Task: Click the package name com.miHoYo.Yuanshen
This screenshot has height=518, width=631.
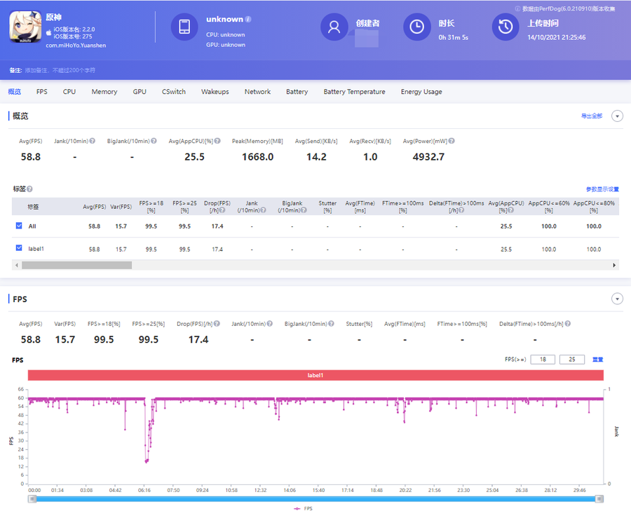Action: tap(76, 46)
